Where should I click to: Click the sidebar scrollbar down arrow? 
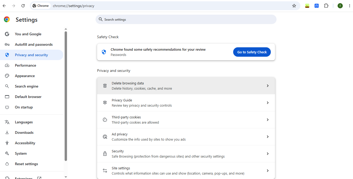pos(66,177)
